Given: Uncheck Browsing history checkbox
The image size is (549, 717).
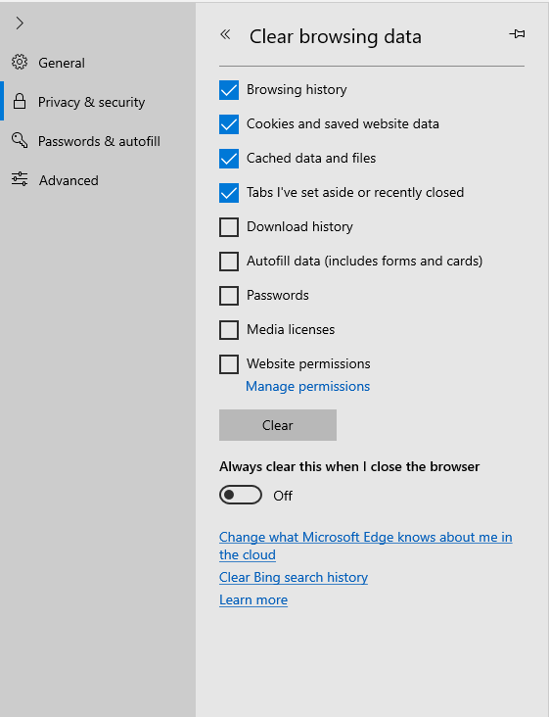Looking at the screenshot, I should click(229, 90).
